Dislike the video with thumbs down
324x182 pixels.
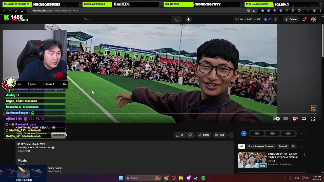coord(190,135)
